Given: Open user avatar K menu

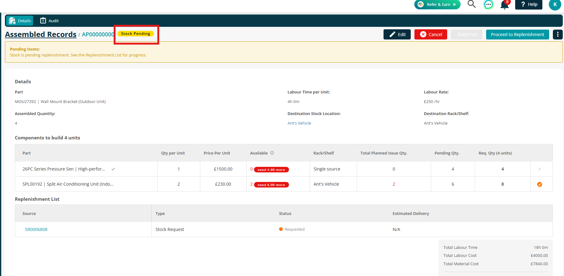Looking at the screenshot, I should (x=555, y=5).
